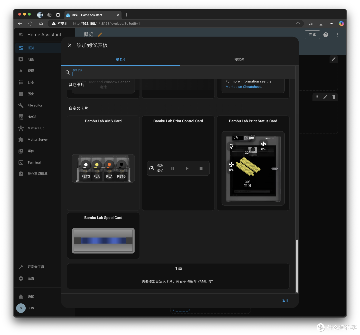This screenshot has width=360, height=335.
Task: Reload the browser page
Action: pyautogui.click(x=30, y=23)
